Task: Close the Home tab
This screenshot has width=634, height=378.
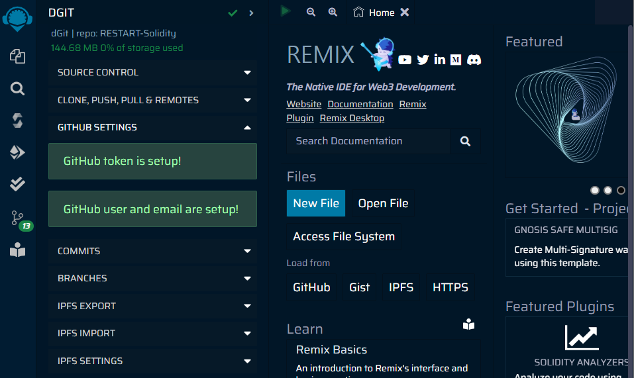Action: coord(404,13)
